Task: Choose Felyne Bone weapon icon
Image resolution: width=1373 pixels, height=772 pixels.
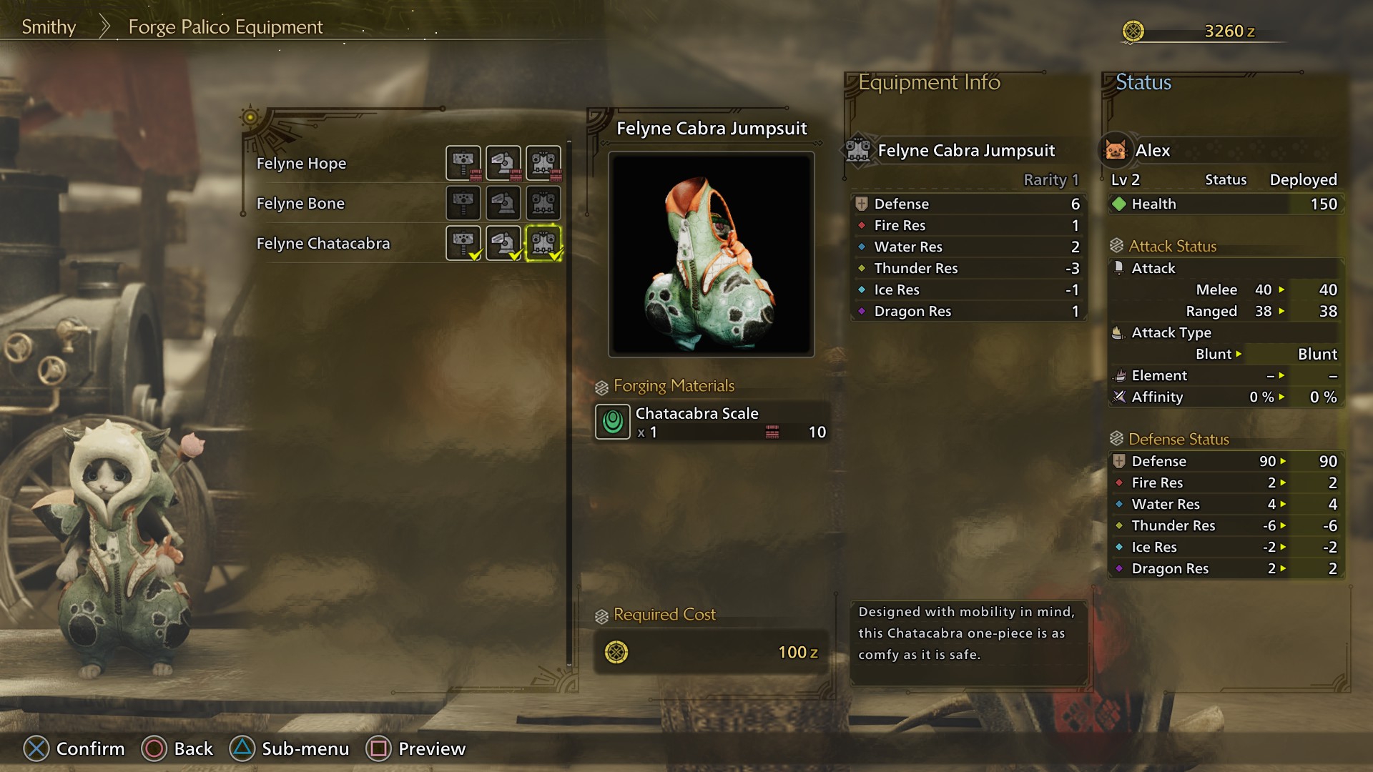Action: pyautogui.click(x=463, y=203)
